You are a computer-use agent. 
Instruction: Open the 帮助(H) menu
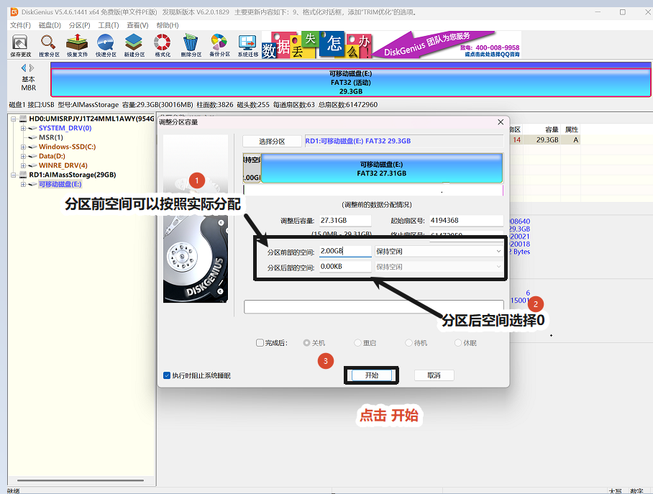168,25
